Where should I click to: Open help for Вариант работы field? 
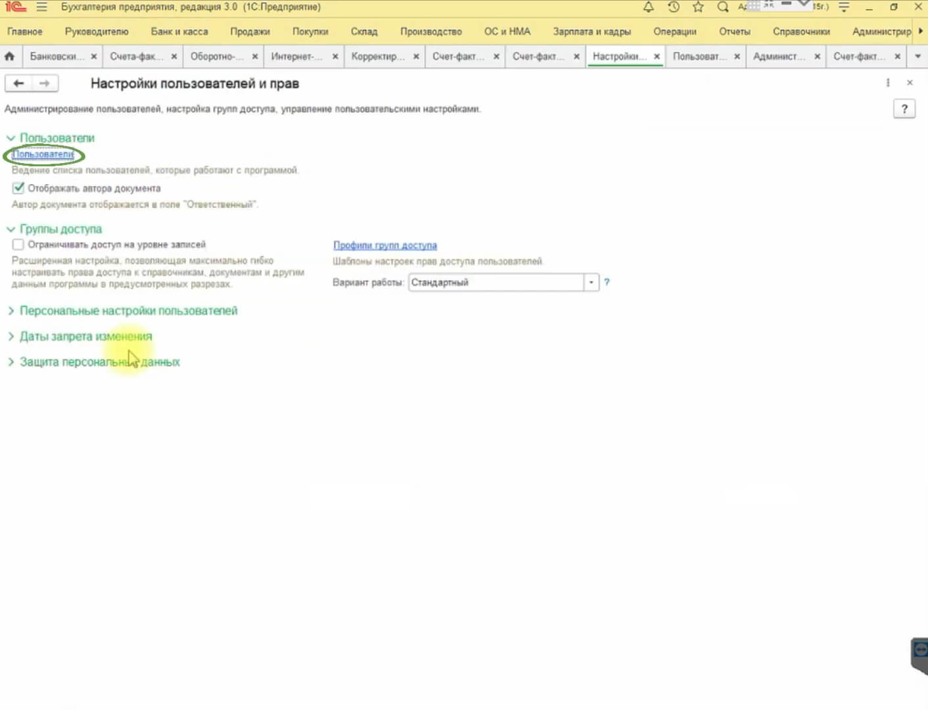[x=607, y=282]
